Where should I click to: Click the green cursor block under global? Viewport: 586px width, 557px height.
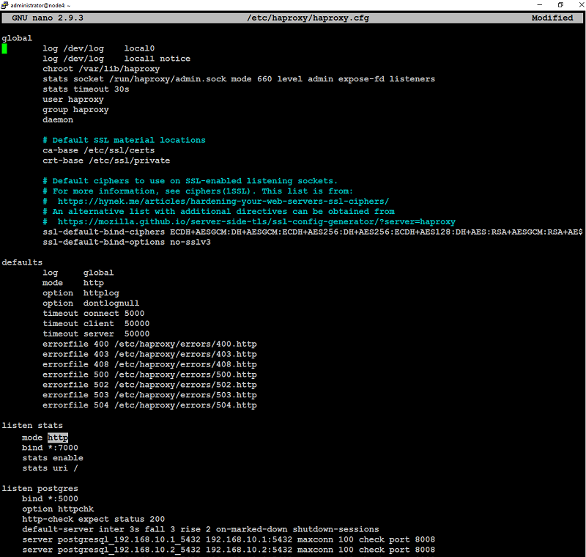[4, 48]
